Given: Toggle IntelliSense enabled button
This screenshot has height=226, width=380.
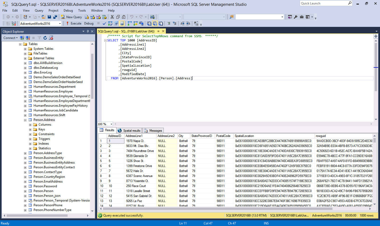Looking at the screenshot, I should coord(122,23).
